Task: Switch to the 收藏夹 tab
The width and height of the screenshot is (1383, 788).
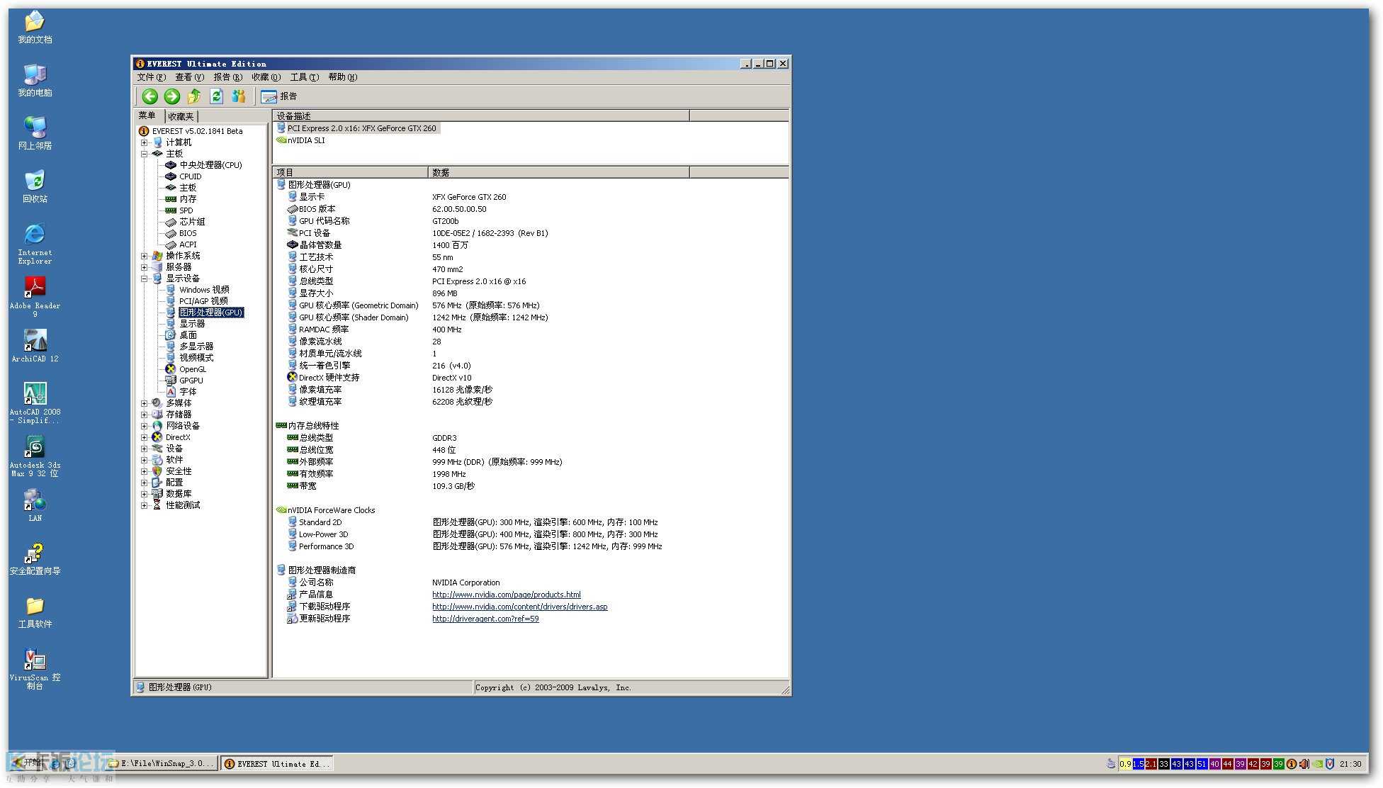Action: tap(181, 116)
